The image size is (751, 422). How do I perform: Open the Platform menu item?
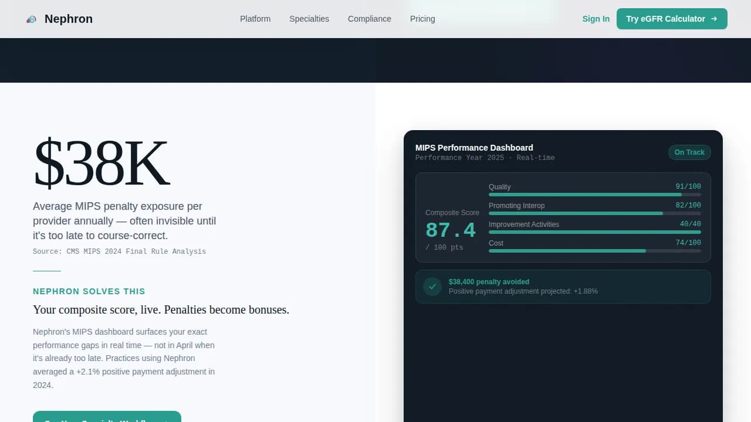click(x=255, y=19)
